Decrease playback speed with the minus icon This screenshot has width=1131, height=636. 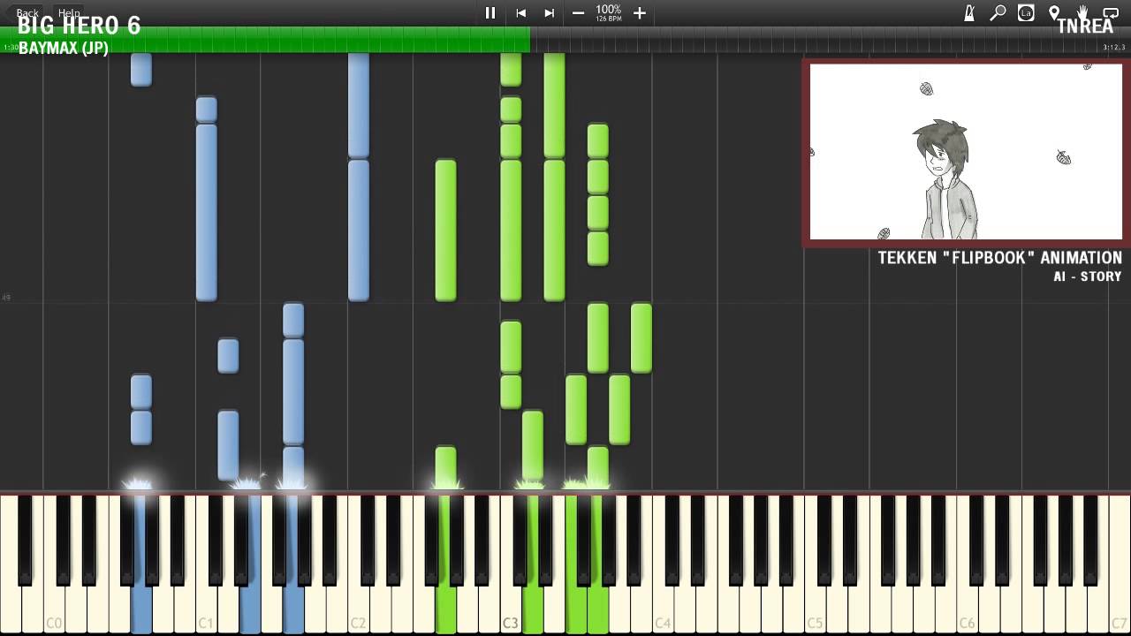point(578,12)
